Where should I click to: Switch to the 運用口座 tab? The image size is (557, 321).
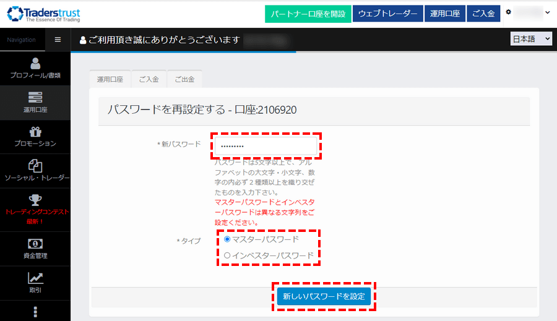110,79
